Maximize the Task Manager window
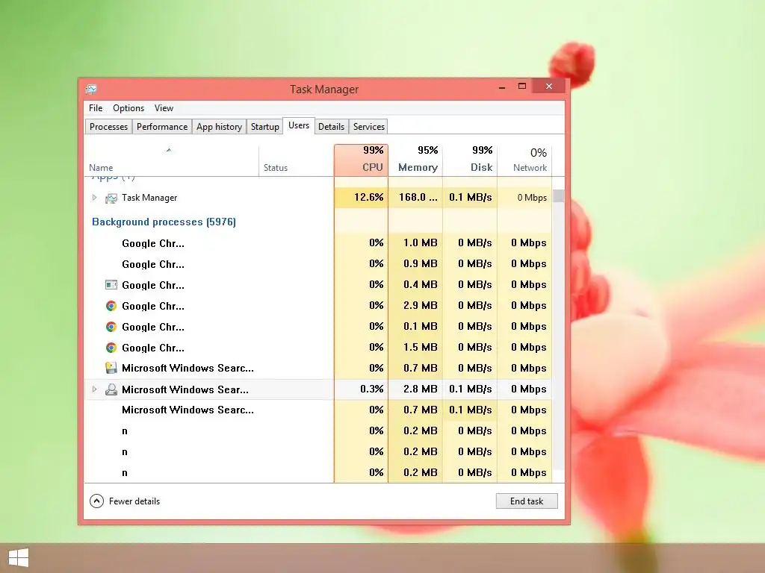The height and width of the screenshot is (573, 765). pos(522,87)
